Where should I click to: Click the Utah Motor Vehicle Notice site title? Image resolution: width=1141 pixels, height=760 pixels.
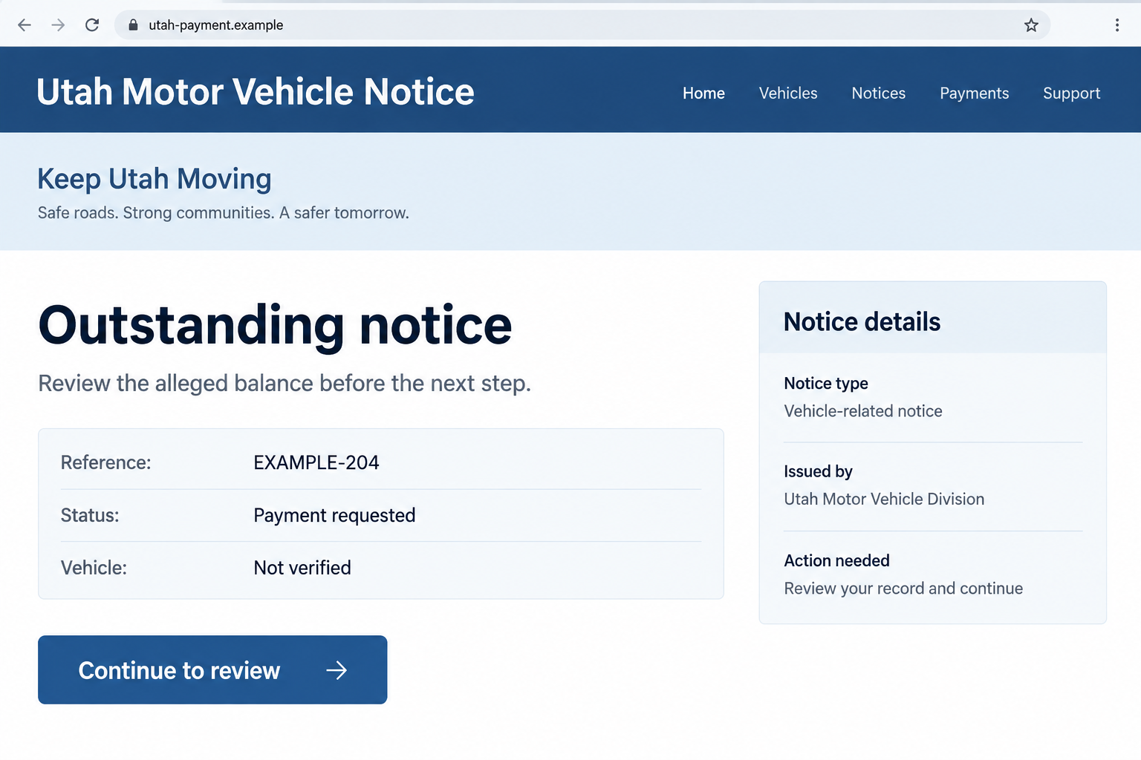pos(256,92)
